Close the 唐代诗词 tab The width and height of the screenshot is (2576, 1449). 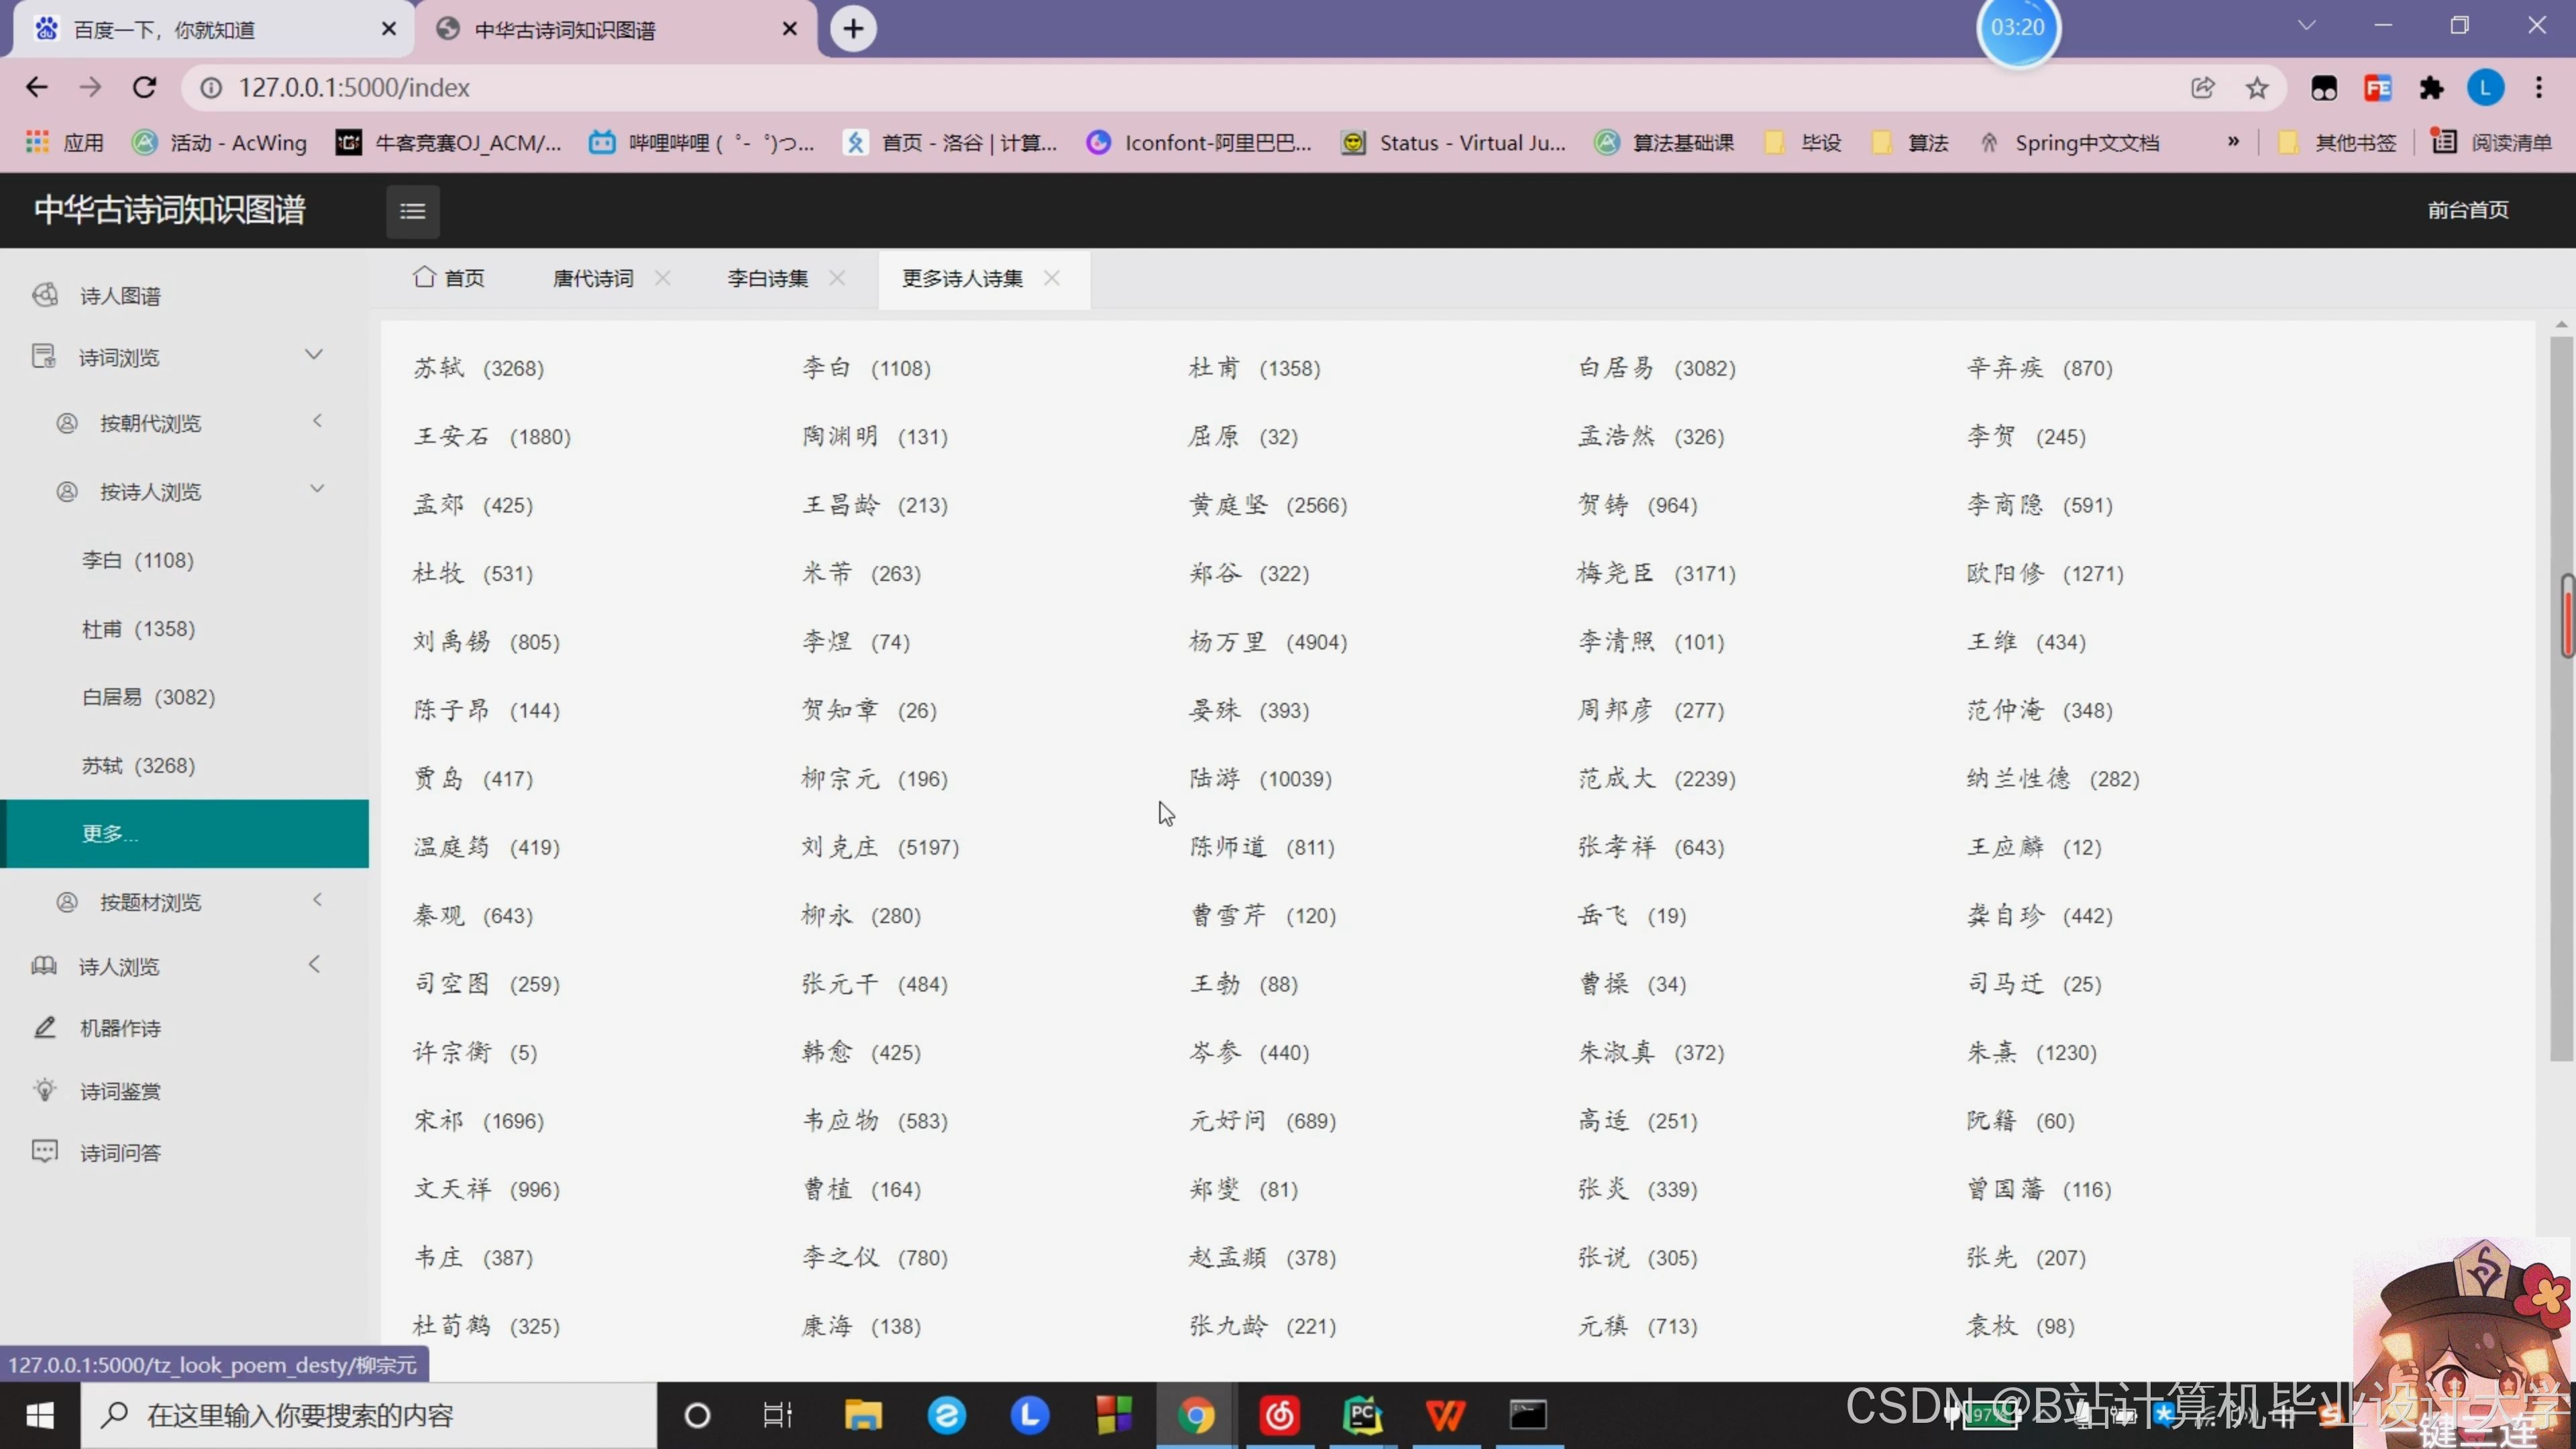(x=663, y=278)
